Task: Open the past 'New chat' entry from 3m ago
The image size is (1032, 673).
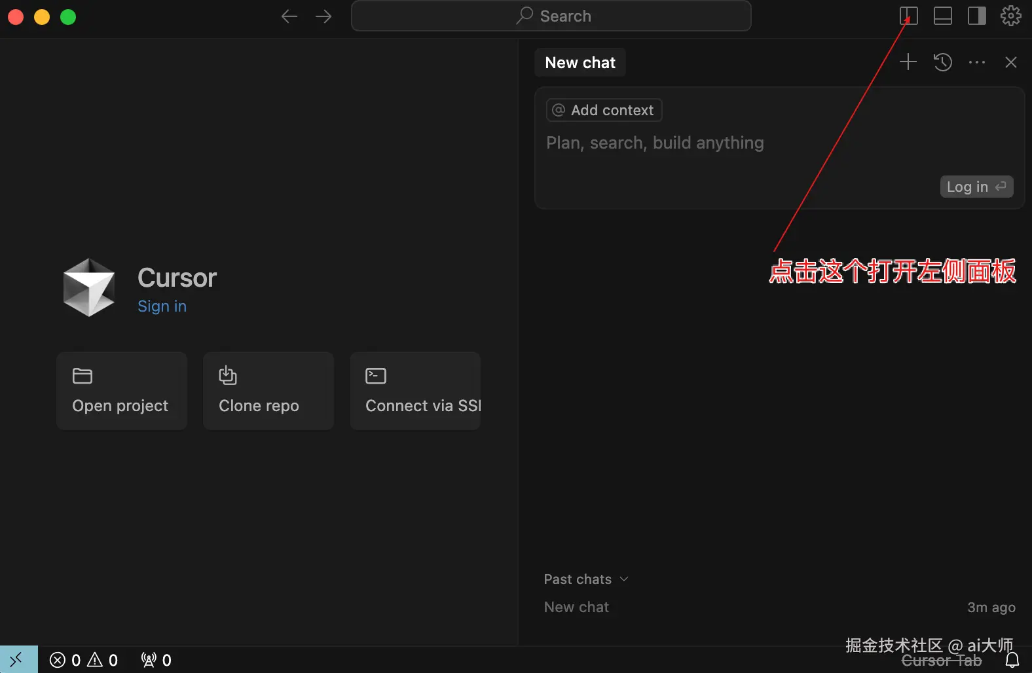Action: click(x=779, y=608)
